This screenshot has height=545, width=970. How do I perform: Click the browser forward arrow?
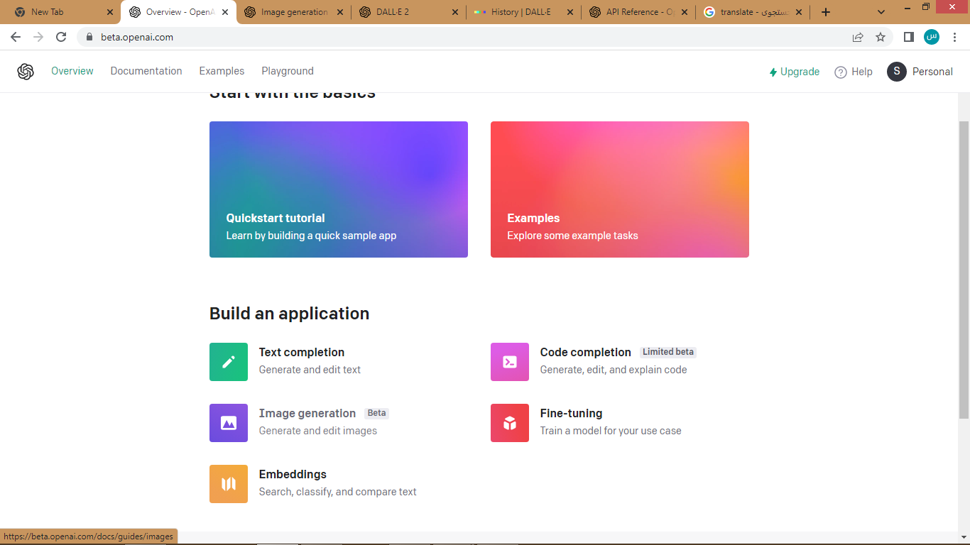click(38, 37)
